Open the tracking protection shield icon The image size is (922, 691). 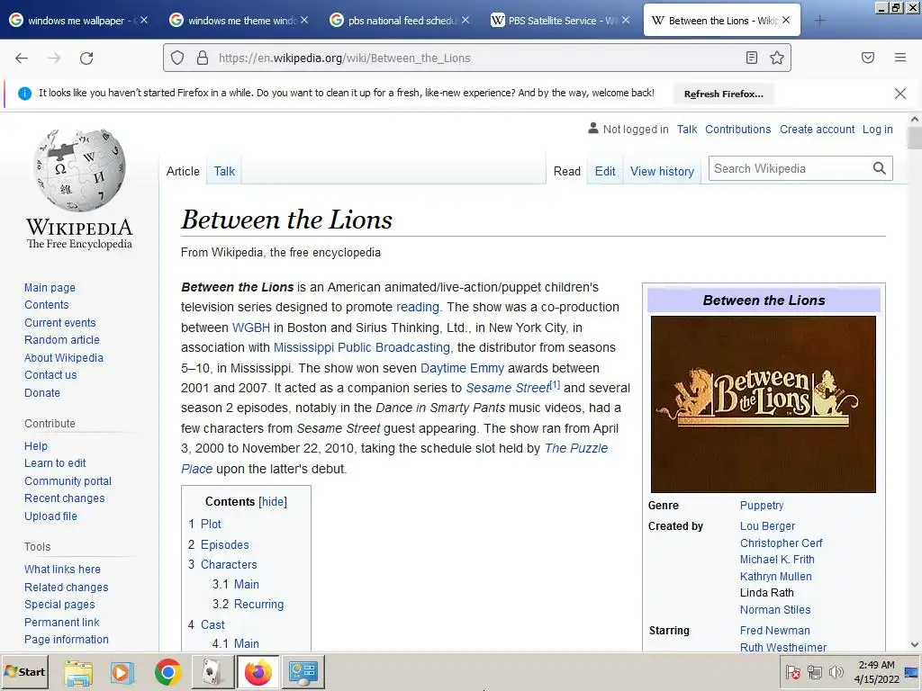click(177, 58)
